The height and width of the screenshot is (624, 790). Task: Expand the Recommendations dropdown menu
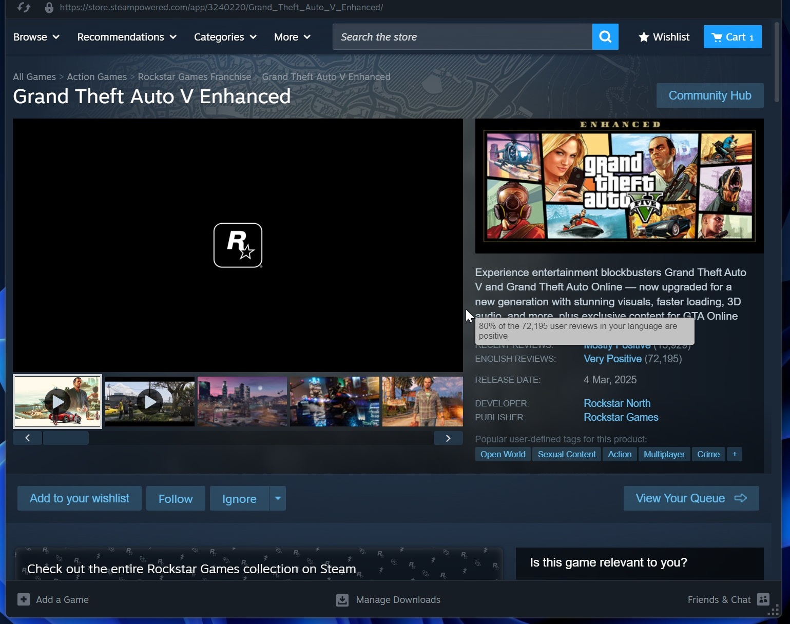[x=127, y=37]
